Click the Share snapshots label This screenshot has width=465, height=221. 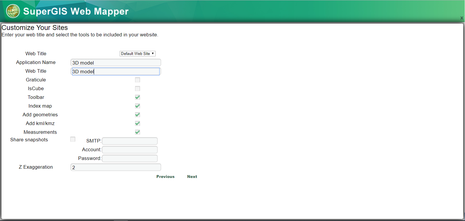pyautogui.click(x=29, y=140)
